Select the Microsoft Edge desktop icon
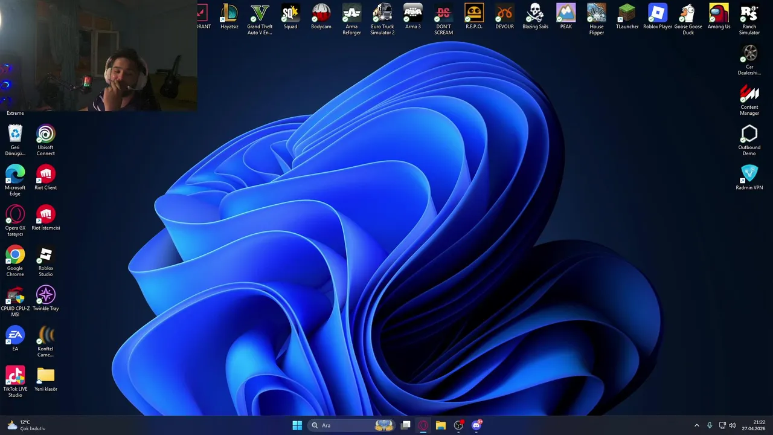Viewport: 773px width, 435px height. click(15, 181)
